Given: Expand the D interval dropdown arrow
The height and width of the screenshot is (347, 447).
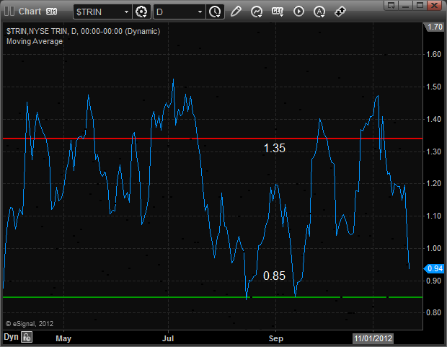Looking at the screenshot, I should tap(200, 12).
